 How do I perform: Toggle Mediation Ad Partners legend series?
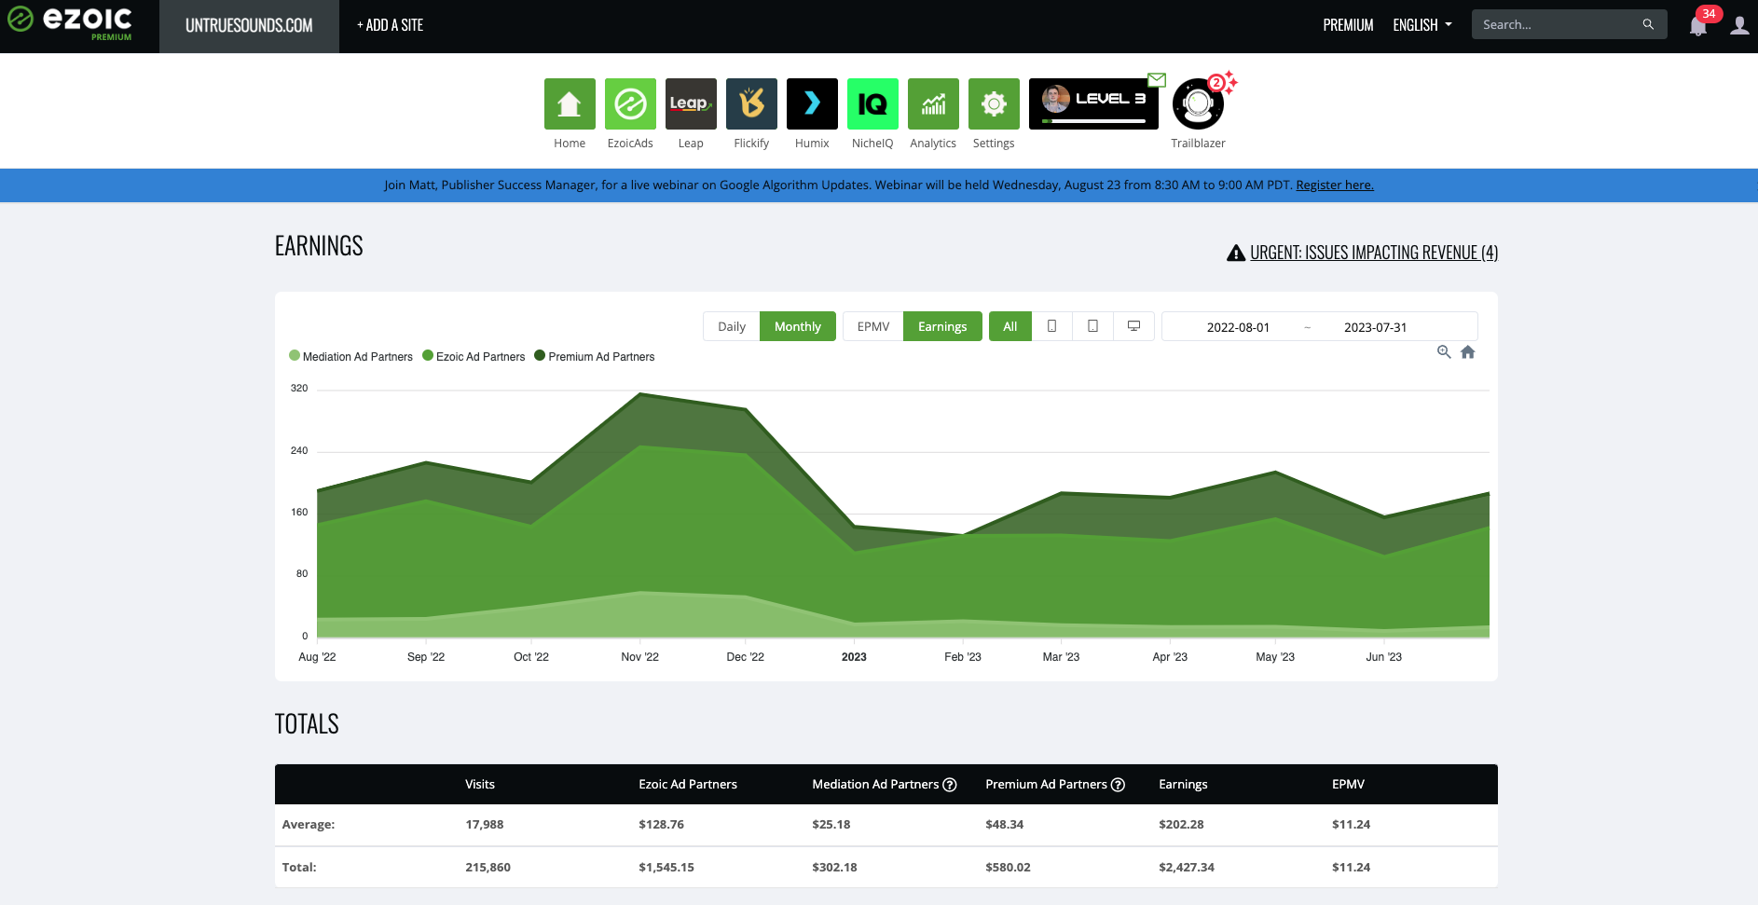(350, 356)
